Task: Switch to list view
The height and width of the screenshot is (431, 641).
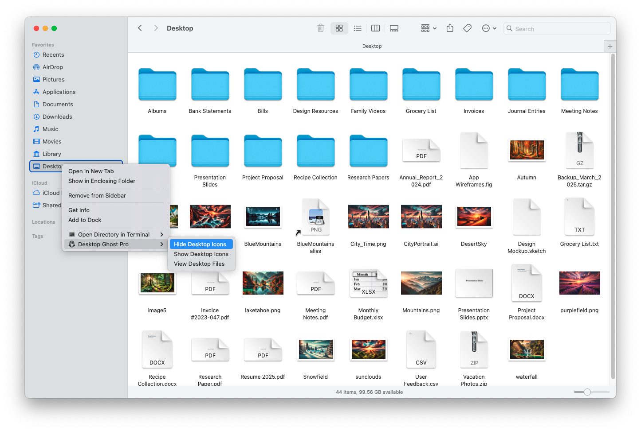Action: [358, 28]
